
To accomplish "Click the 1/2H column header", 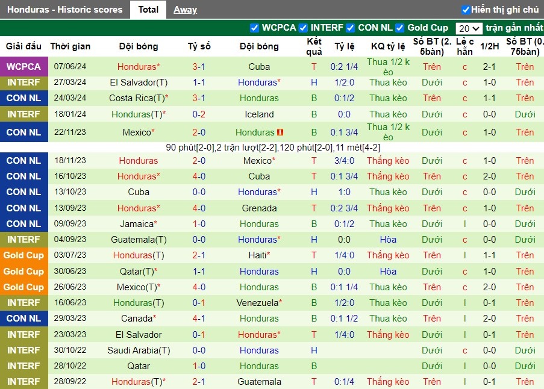I will (490, 46).
